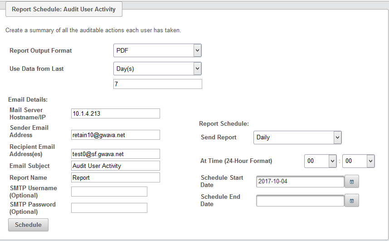The image size is (389, 241).
Task: Click the number of days field showing 7
Action: [157, 84]
